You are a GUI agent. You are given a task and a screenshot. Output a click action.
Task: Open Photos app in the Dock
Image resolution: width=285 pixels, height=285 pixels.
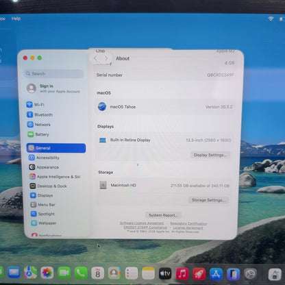click(x=47, y=273)
